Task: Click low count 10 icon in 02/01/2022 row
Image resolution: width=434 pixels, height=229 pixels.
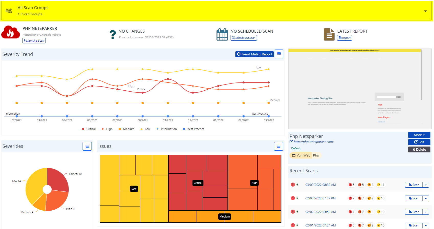Action: [379, 225]
